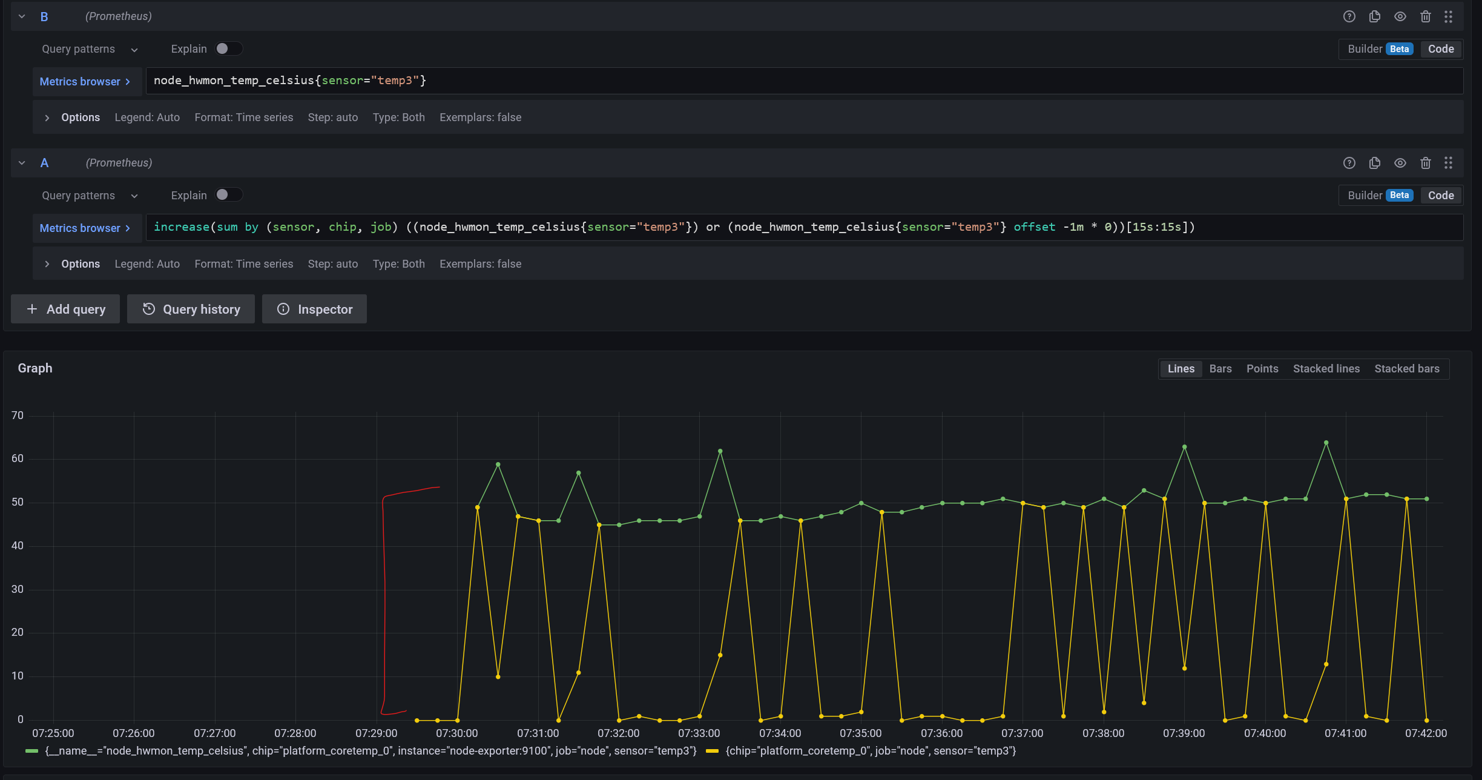
Task: Click yellow series color swatch in legend
Action: [x=712, y=751]
